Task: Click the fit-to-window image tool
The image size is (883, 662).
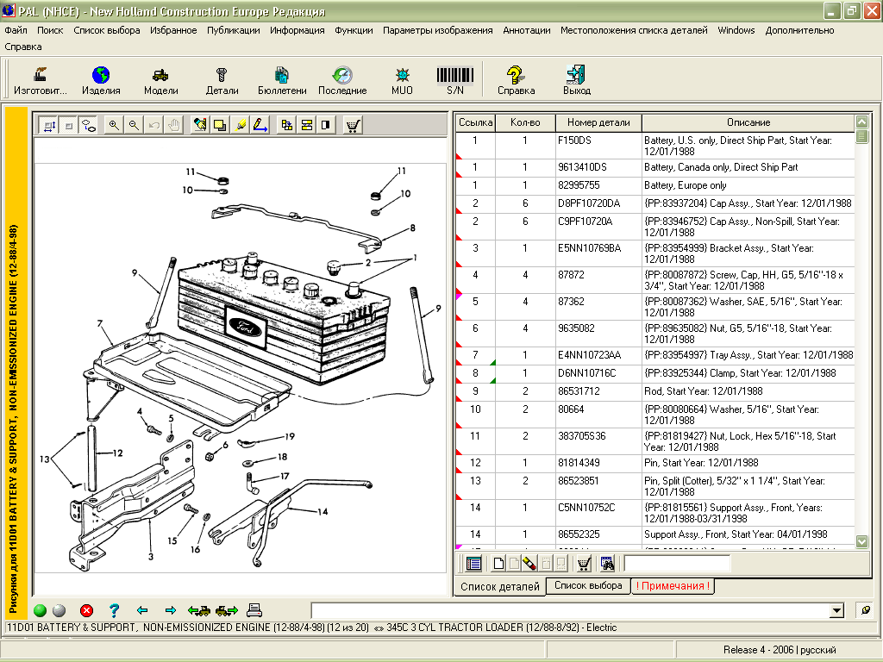Action: pos(49,126)
